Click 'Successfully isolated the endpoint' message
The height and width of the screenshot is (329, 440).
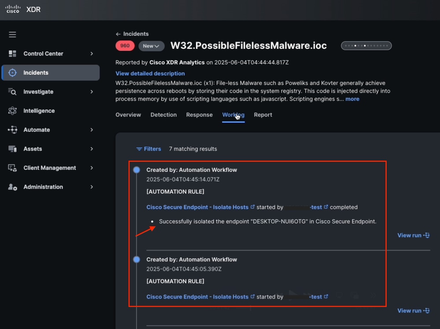(268, 221)
